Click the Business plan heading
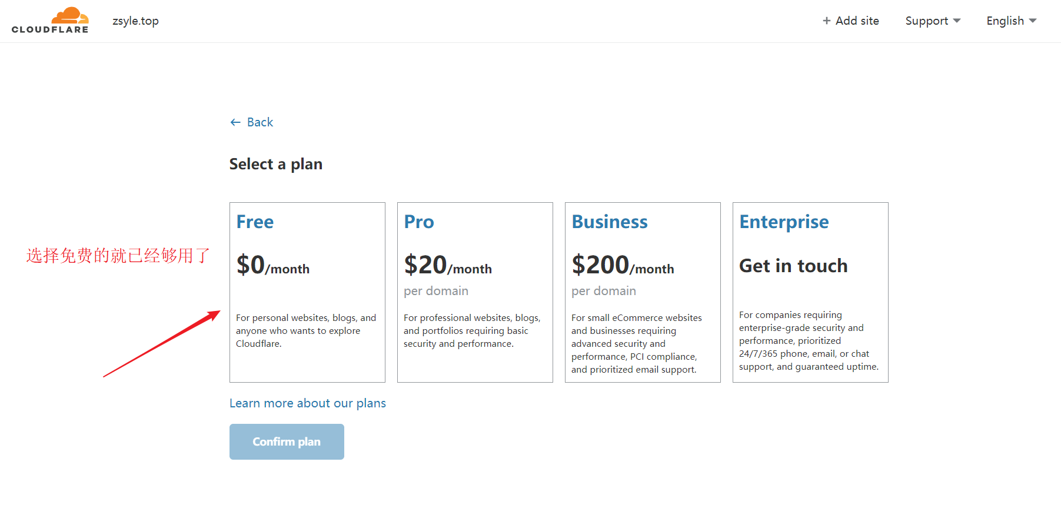Viewport: 1061px width, 522px height. (x=610, y=222)
